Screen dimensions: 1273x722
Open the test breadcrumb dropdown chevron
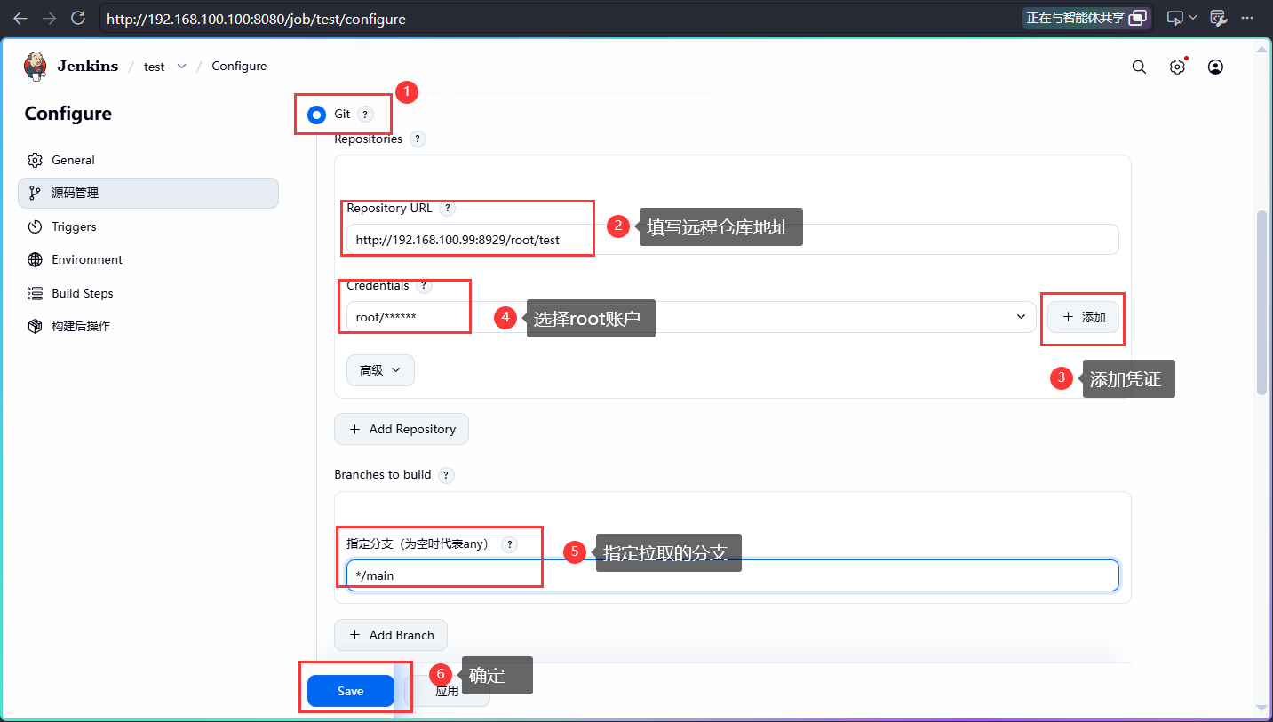(181, 67)
